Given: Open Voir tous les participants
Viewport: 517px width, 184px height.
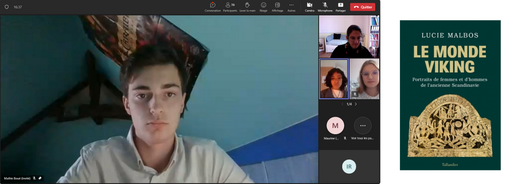Looking at the screenshot, I should pyautogui.click(x=363, y=129).
